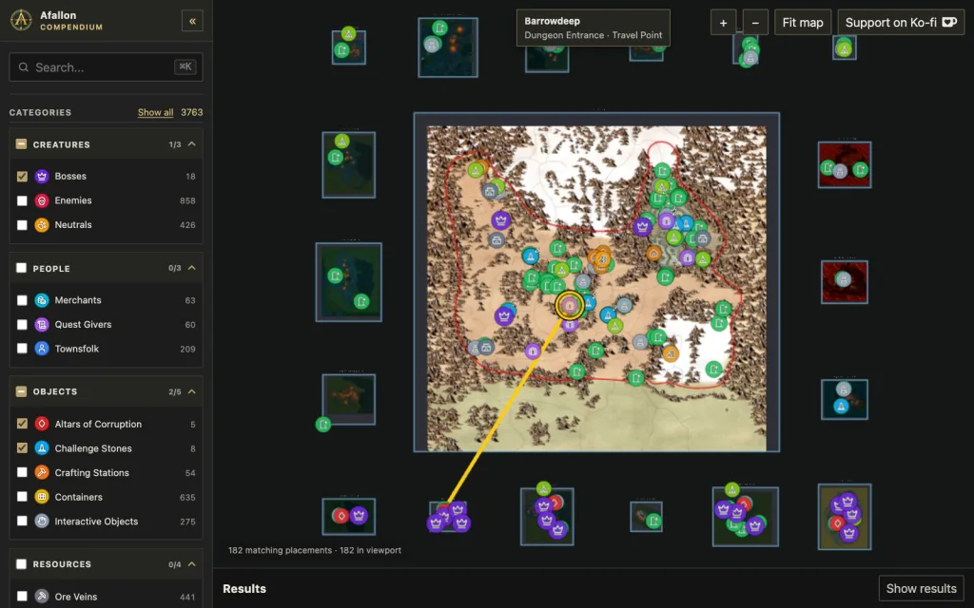
Task: Collapse the sidebar with double-chevron icon
Action: 192,21
